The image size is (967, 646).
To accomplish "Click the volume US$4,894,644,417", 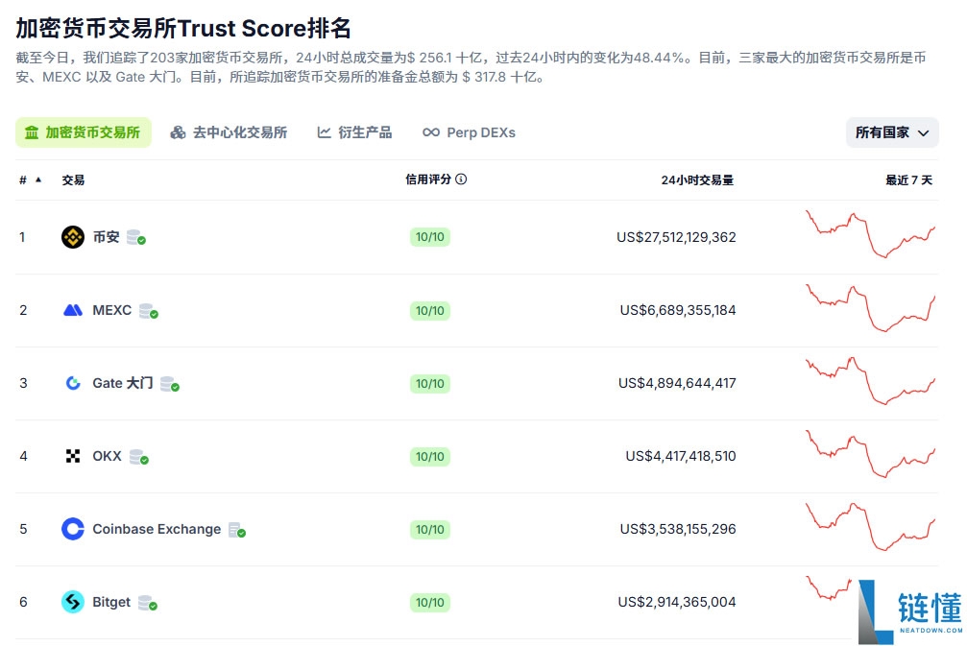I will pos(677,383).
